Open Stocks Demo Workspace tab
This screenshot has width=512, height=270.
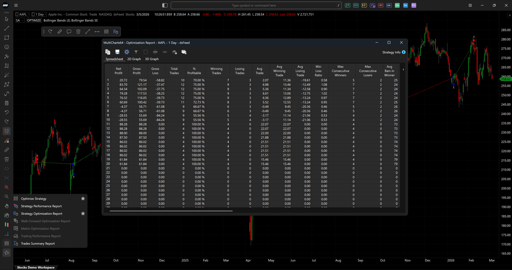tap(36, 267)
